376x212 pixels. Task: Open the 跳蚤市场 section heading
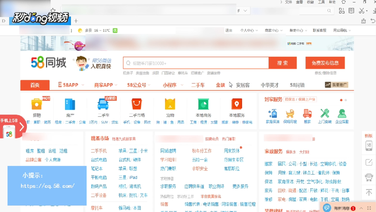pos(100,139)
